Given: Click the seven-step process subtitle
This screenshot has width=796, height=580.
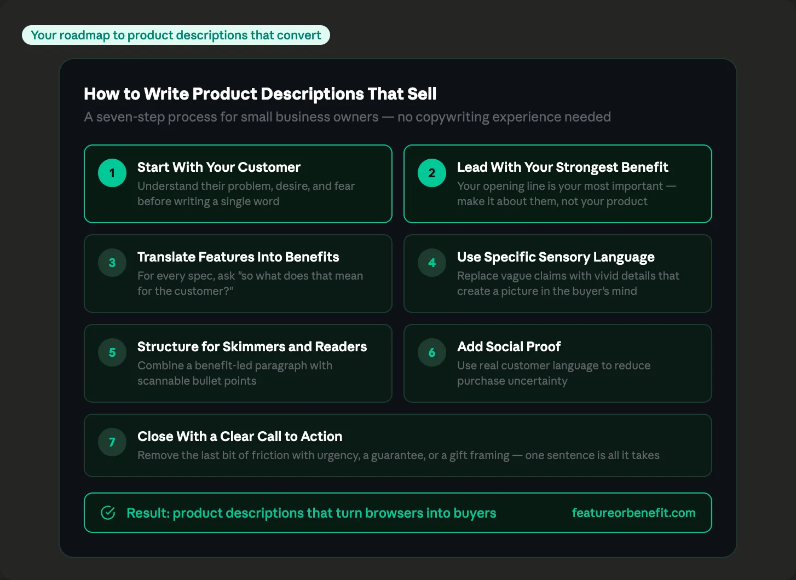Looking at the screenshot, I should coord(347,117).
